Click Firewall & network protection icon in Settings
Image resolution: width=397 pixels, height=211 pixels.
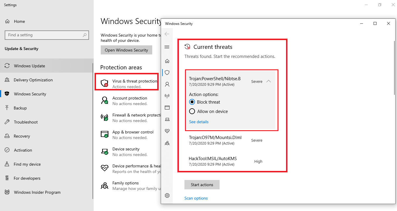(x=105, y=118)
